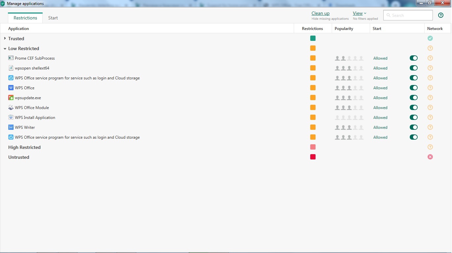The height and width of the screenshot is (253, 452).
Task: Click the popularity rating for WPS Writer
Action: pos(349,127)
